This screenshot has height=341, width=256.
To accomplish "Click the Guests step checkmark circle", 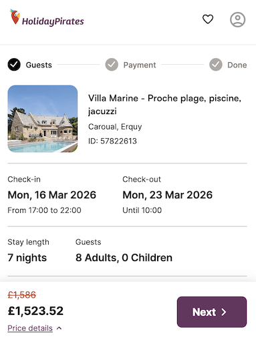I will point(14,65).
